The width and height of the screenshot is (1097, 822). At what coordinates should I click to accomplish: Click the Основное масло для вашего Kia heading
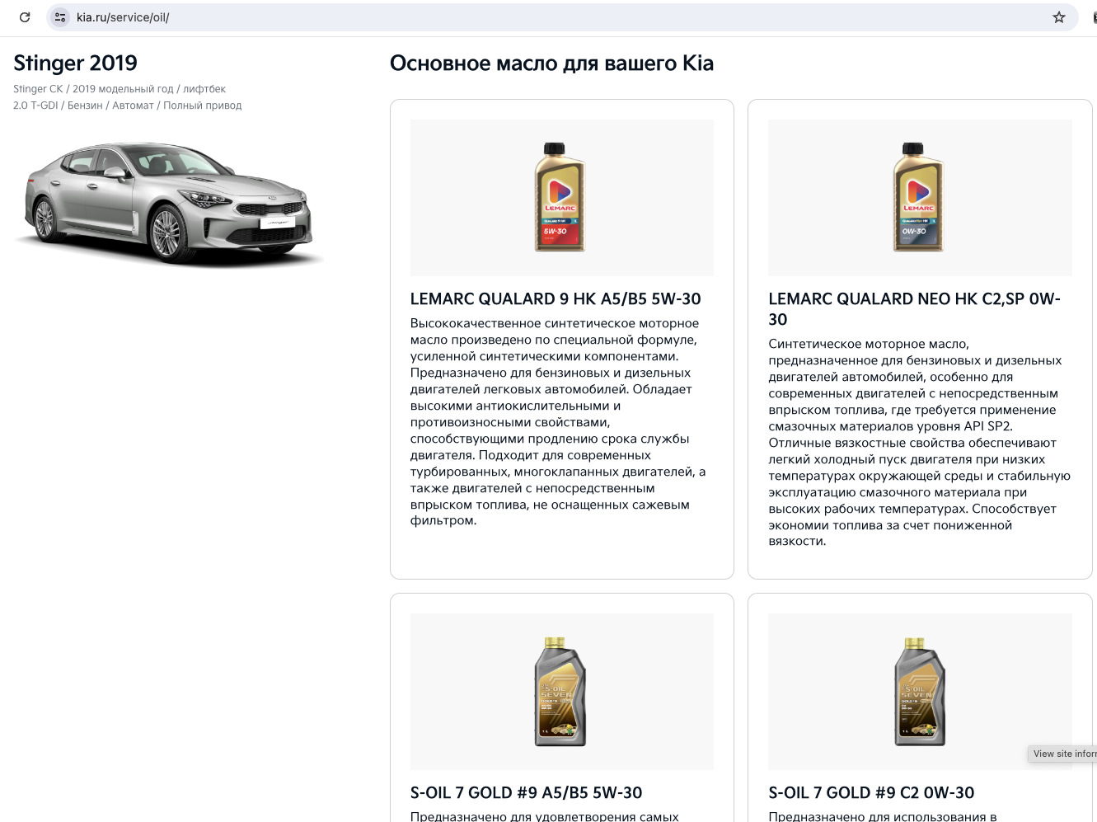click(x=552, y=63)
